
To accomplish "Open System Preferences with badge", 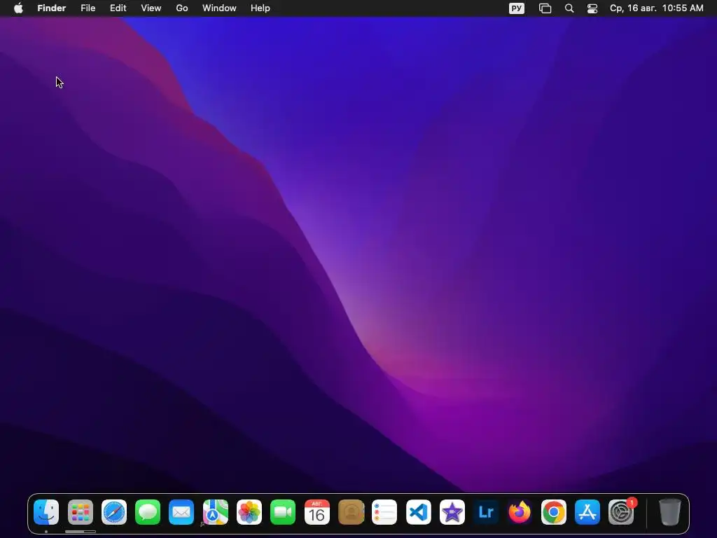I will (x=622, y=512).
